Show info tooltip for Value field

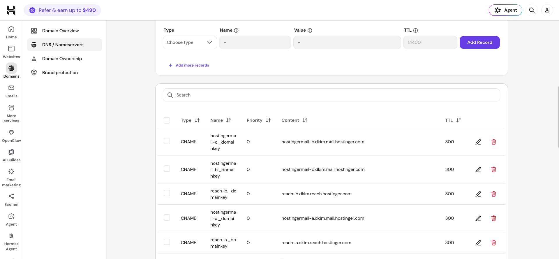click(310, 30)
